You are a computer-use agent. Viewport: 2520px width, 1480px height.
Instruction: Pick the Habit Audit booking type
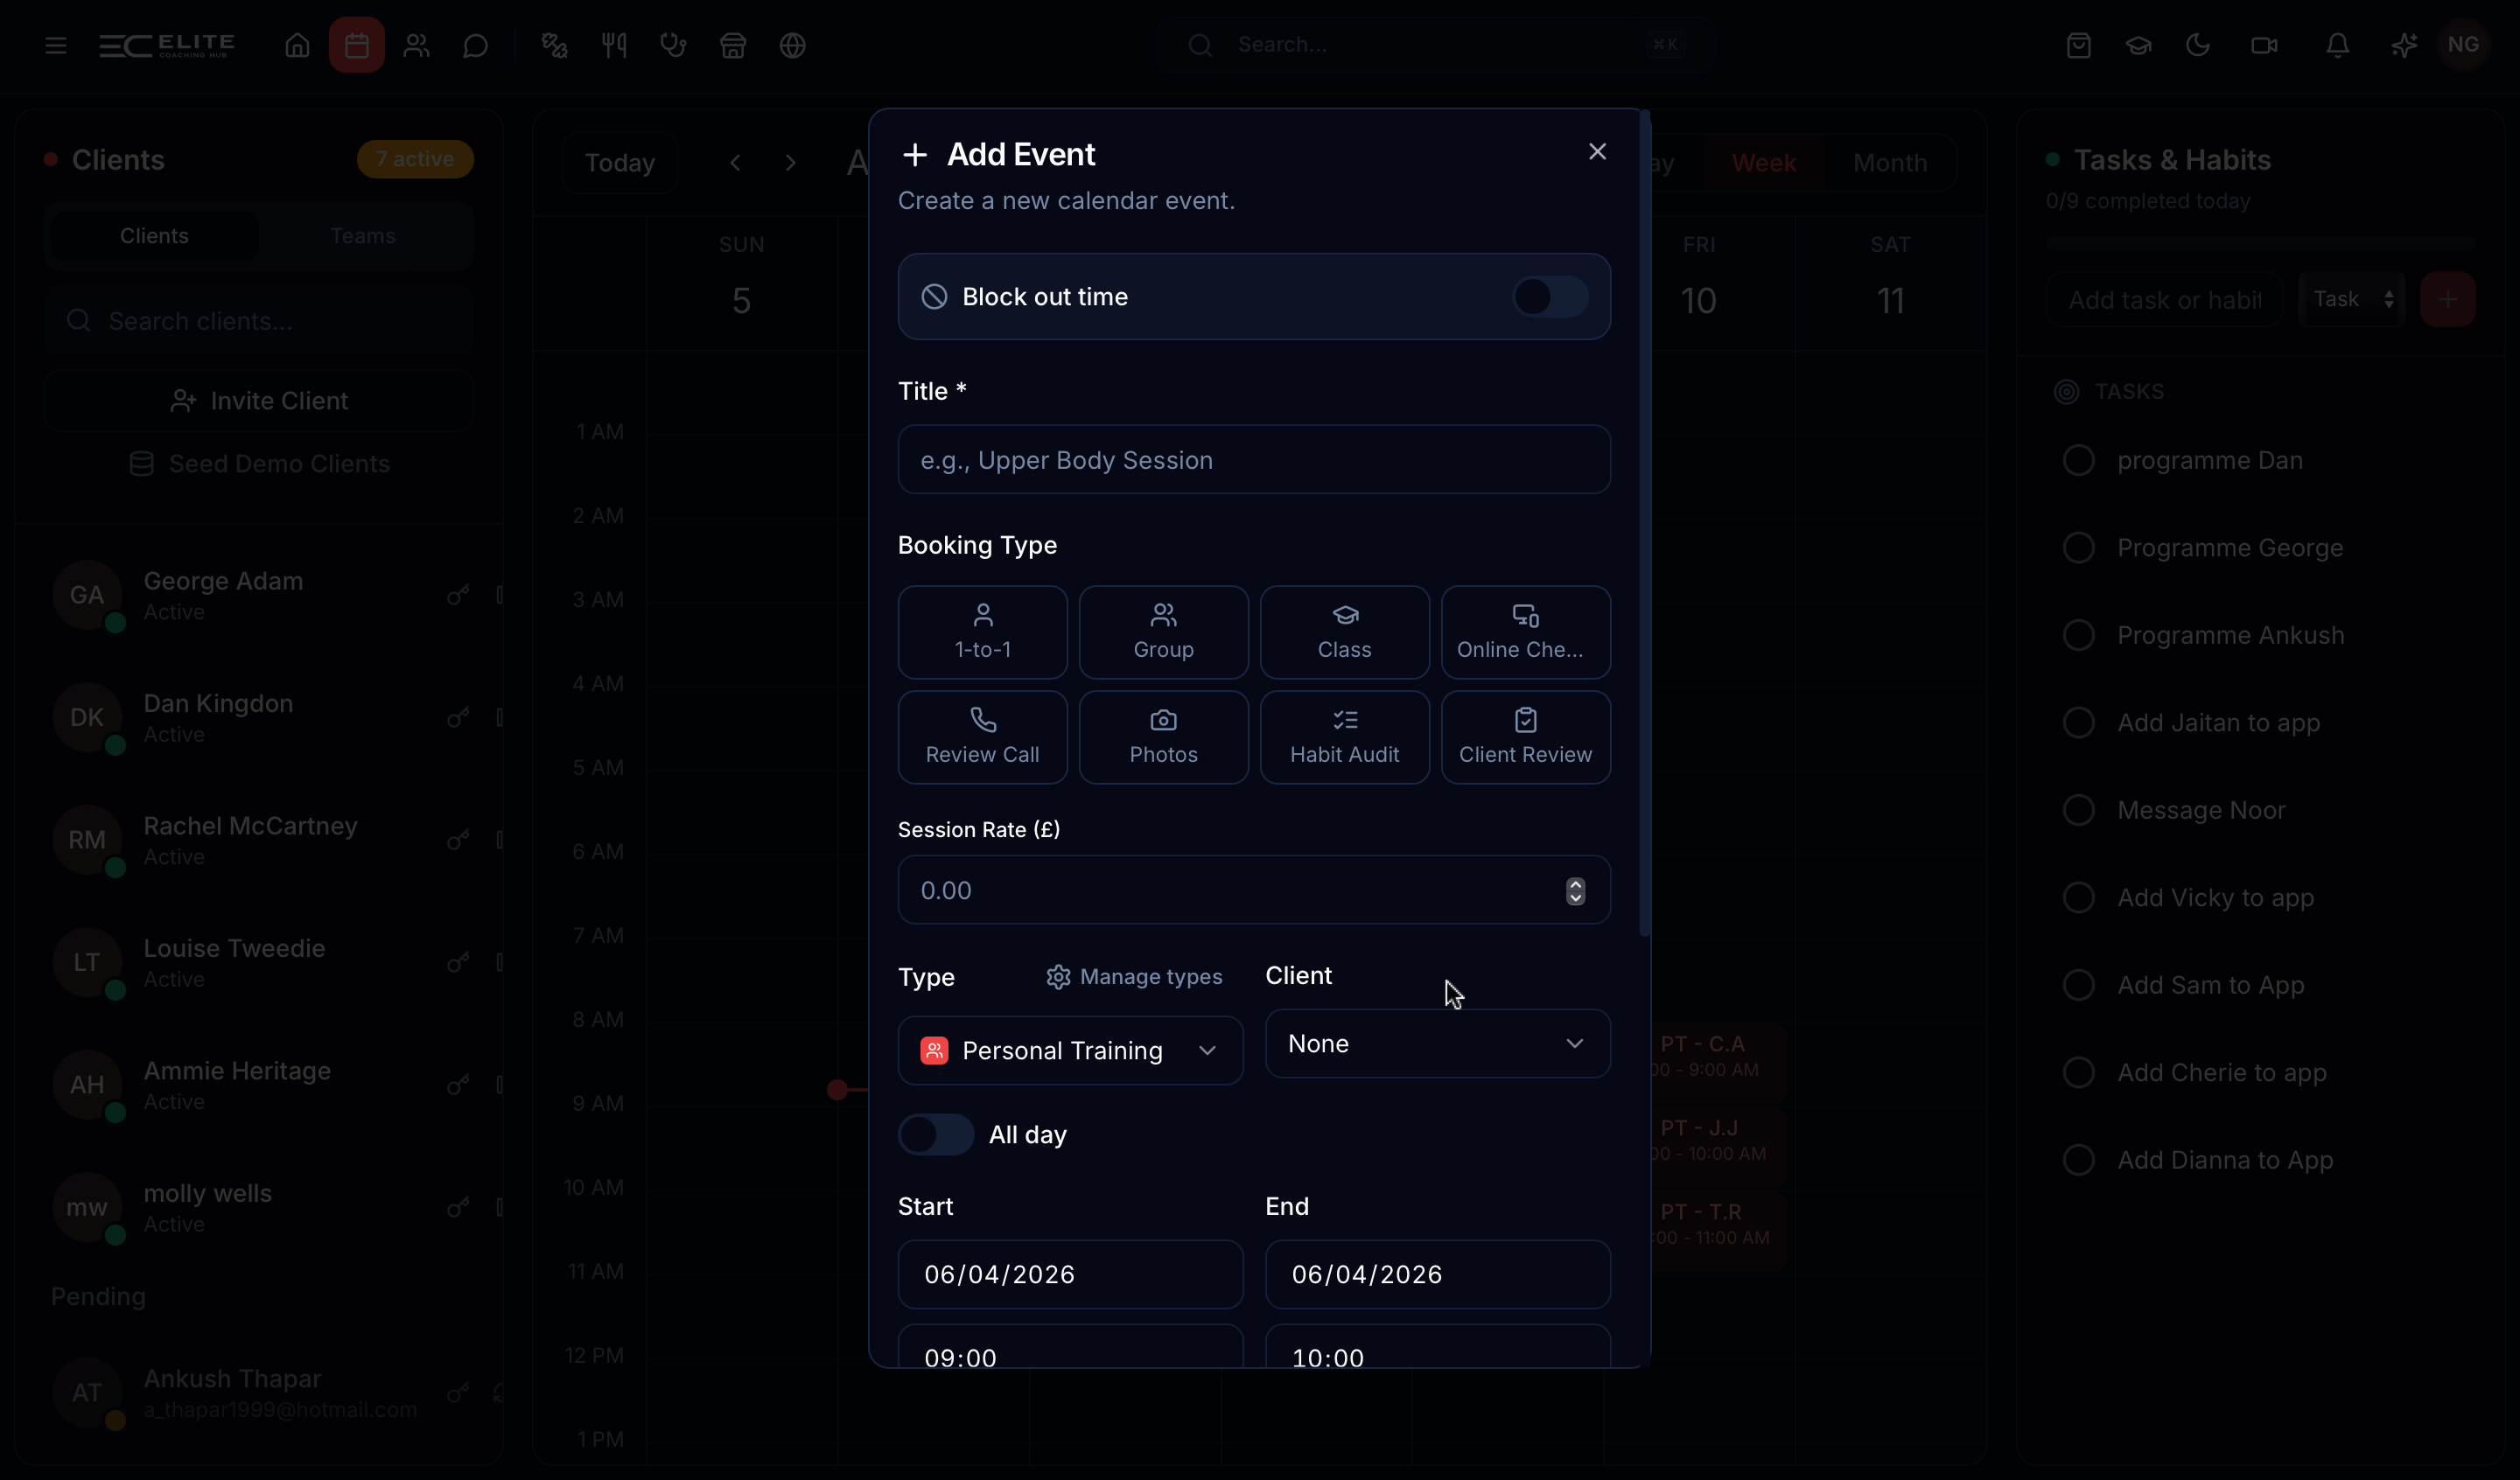pos(1344,737)
